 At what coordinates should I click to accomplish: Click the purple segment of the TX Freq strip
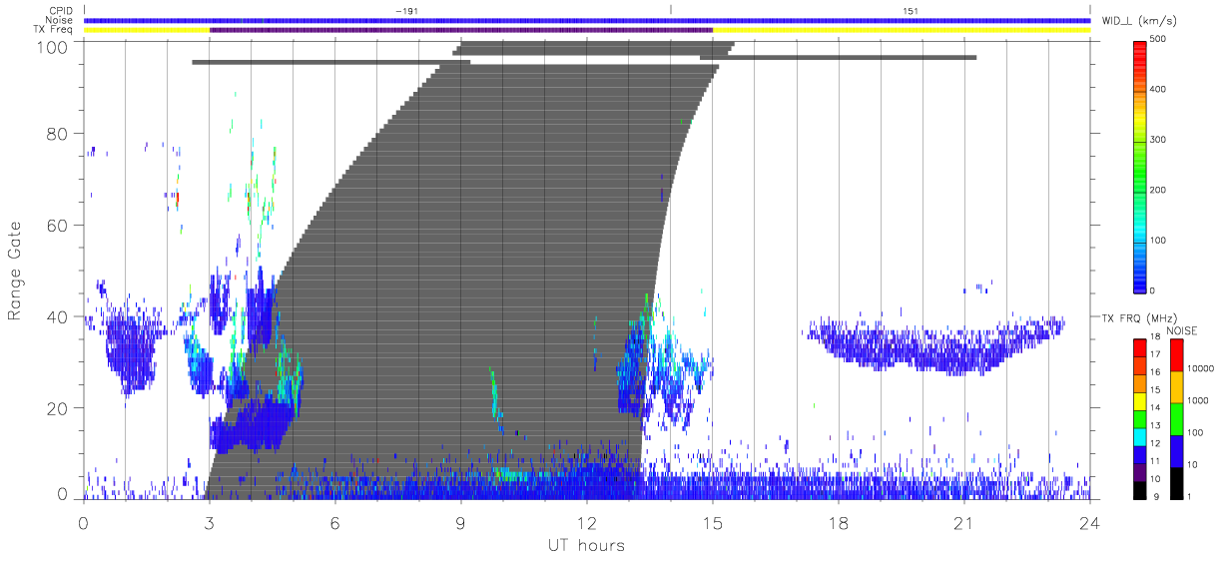(x=461, y=30)
